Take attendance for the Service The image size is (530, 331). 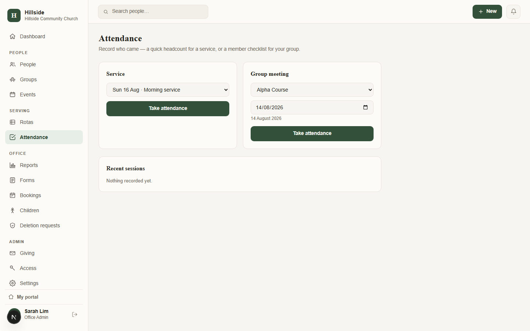(168, 108)
